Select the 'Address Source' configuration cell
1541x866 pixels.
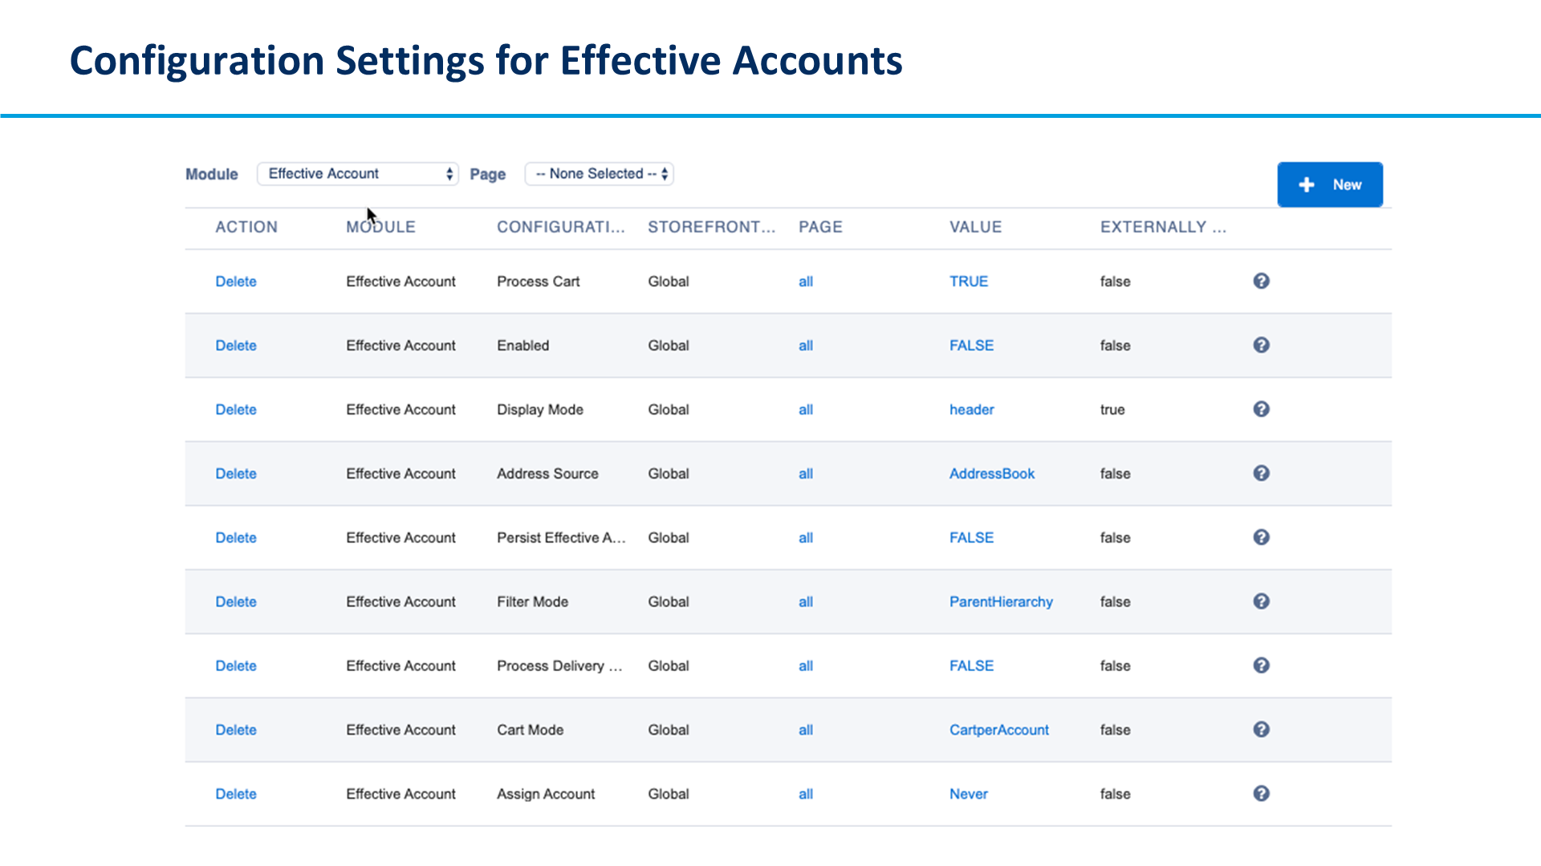click(x=547, y=474)
